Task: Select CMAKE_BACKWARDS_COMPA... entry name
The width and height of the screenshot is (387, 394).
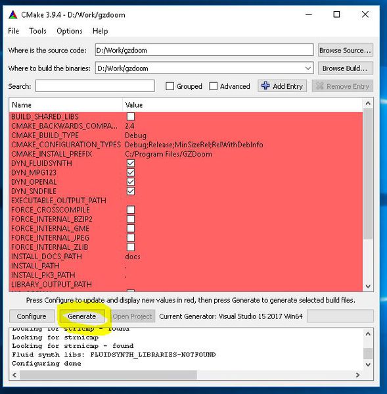Action: coord(64,126)
